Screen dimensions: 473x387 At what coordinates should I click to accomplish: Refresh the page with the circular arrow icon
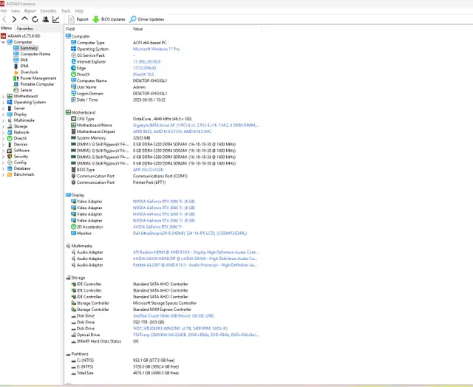[35, 19]
